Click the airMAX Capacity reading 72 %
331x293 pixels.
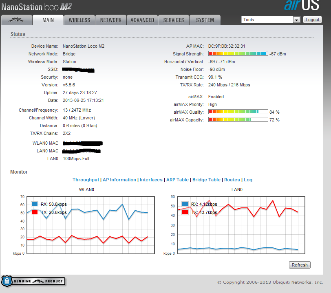coord(274,120)
